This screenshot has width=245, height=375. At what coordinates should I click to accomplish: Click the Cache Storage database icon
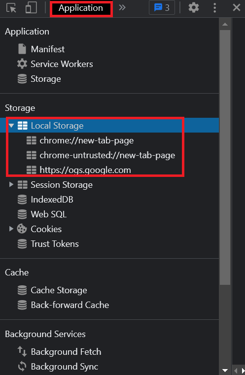click(x=22, y=290)
